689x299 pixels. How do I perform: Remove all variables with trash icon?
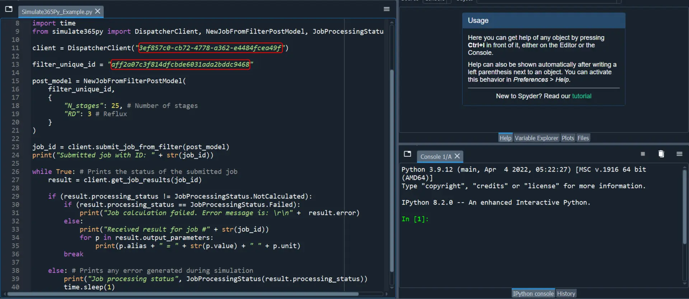(661, 154)
